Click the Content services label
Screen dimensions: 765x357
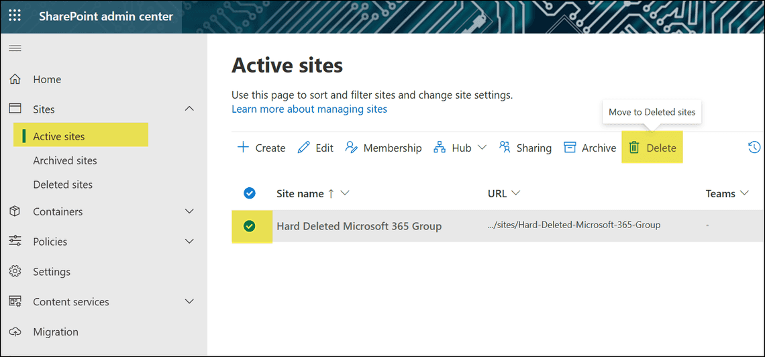click(71, 302)
